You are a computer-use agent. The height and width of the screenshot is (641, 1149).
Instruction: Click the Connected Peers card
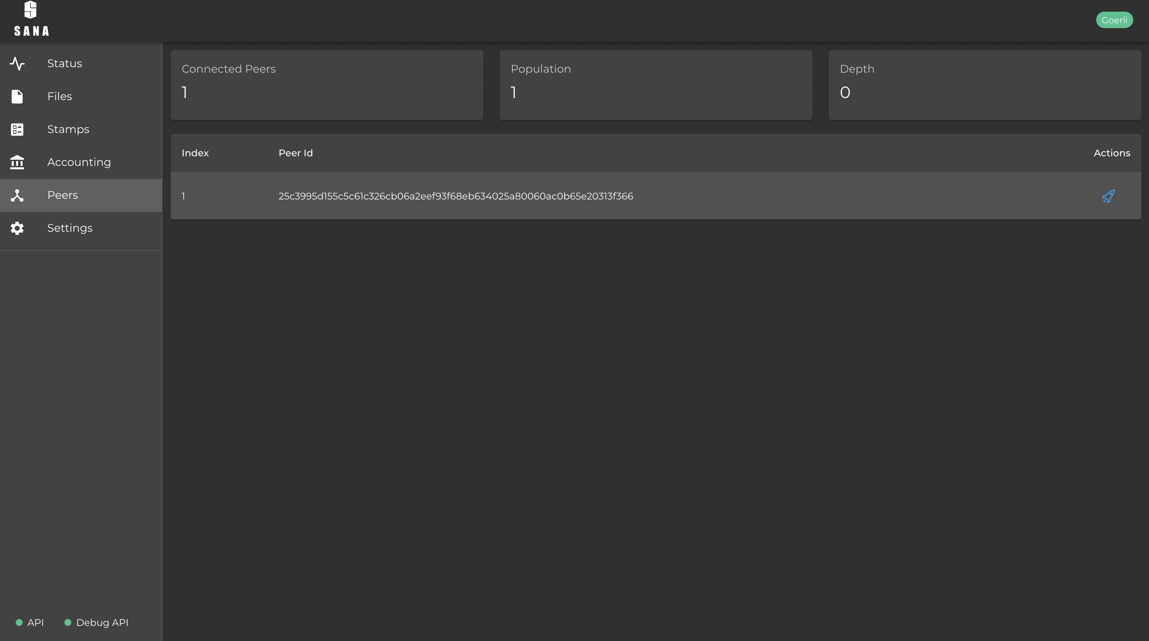coord(327,85)
